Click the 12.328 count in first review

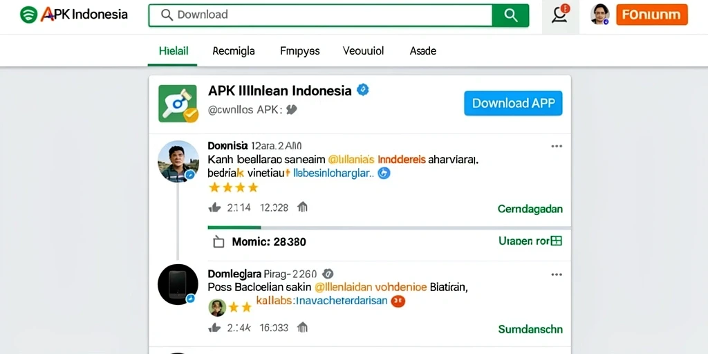tap(274, 207)
